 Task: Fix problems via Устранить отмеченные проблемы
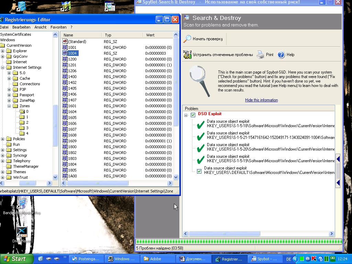coord(218,55)
